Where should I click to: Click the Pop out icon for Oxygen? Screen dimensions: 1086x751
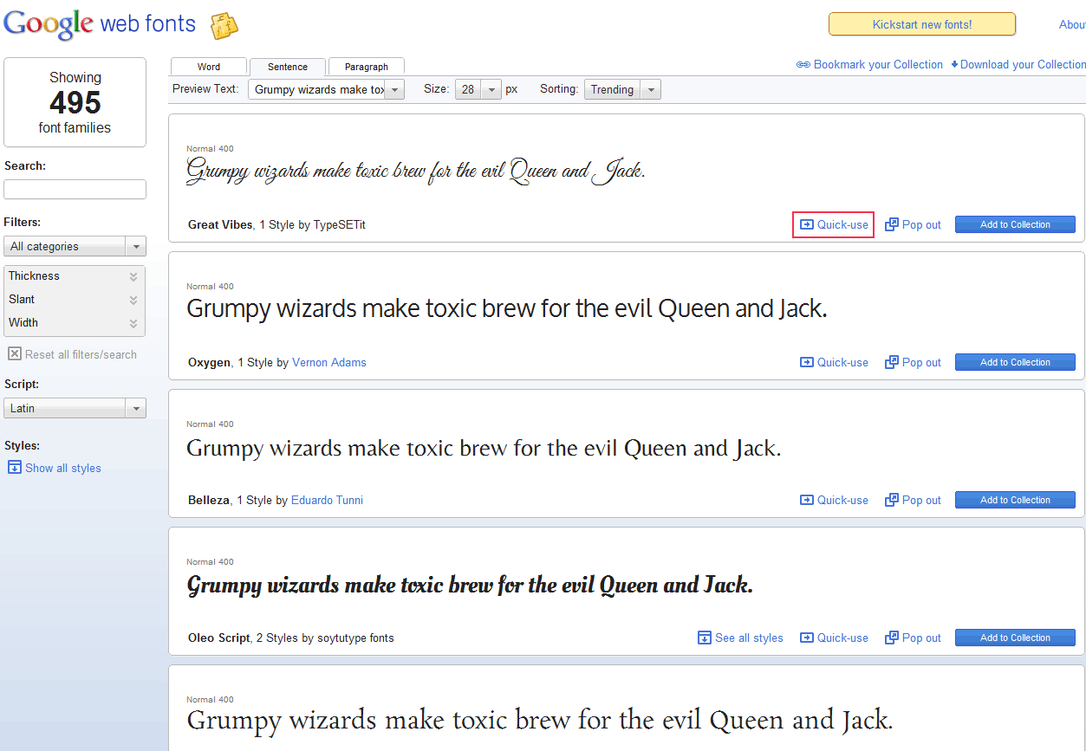coord(892,362)
